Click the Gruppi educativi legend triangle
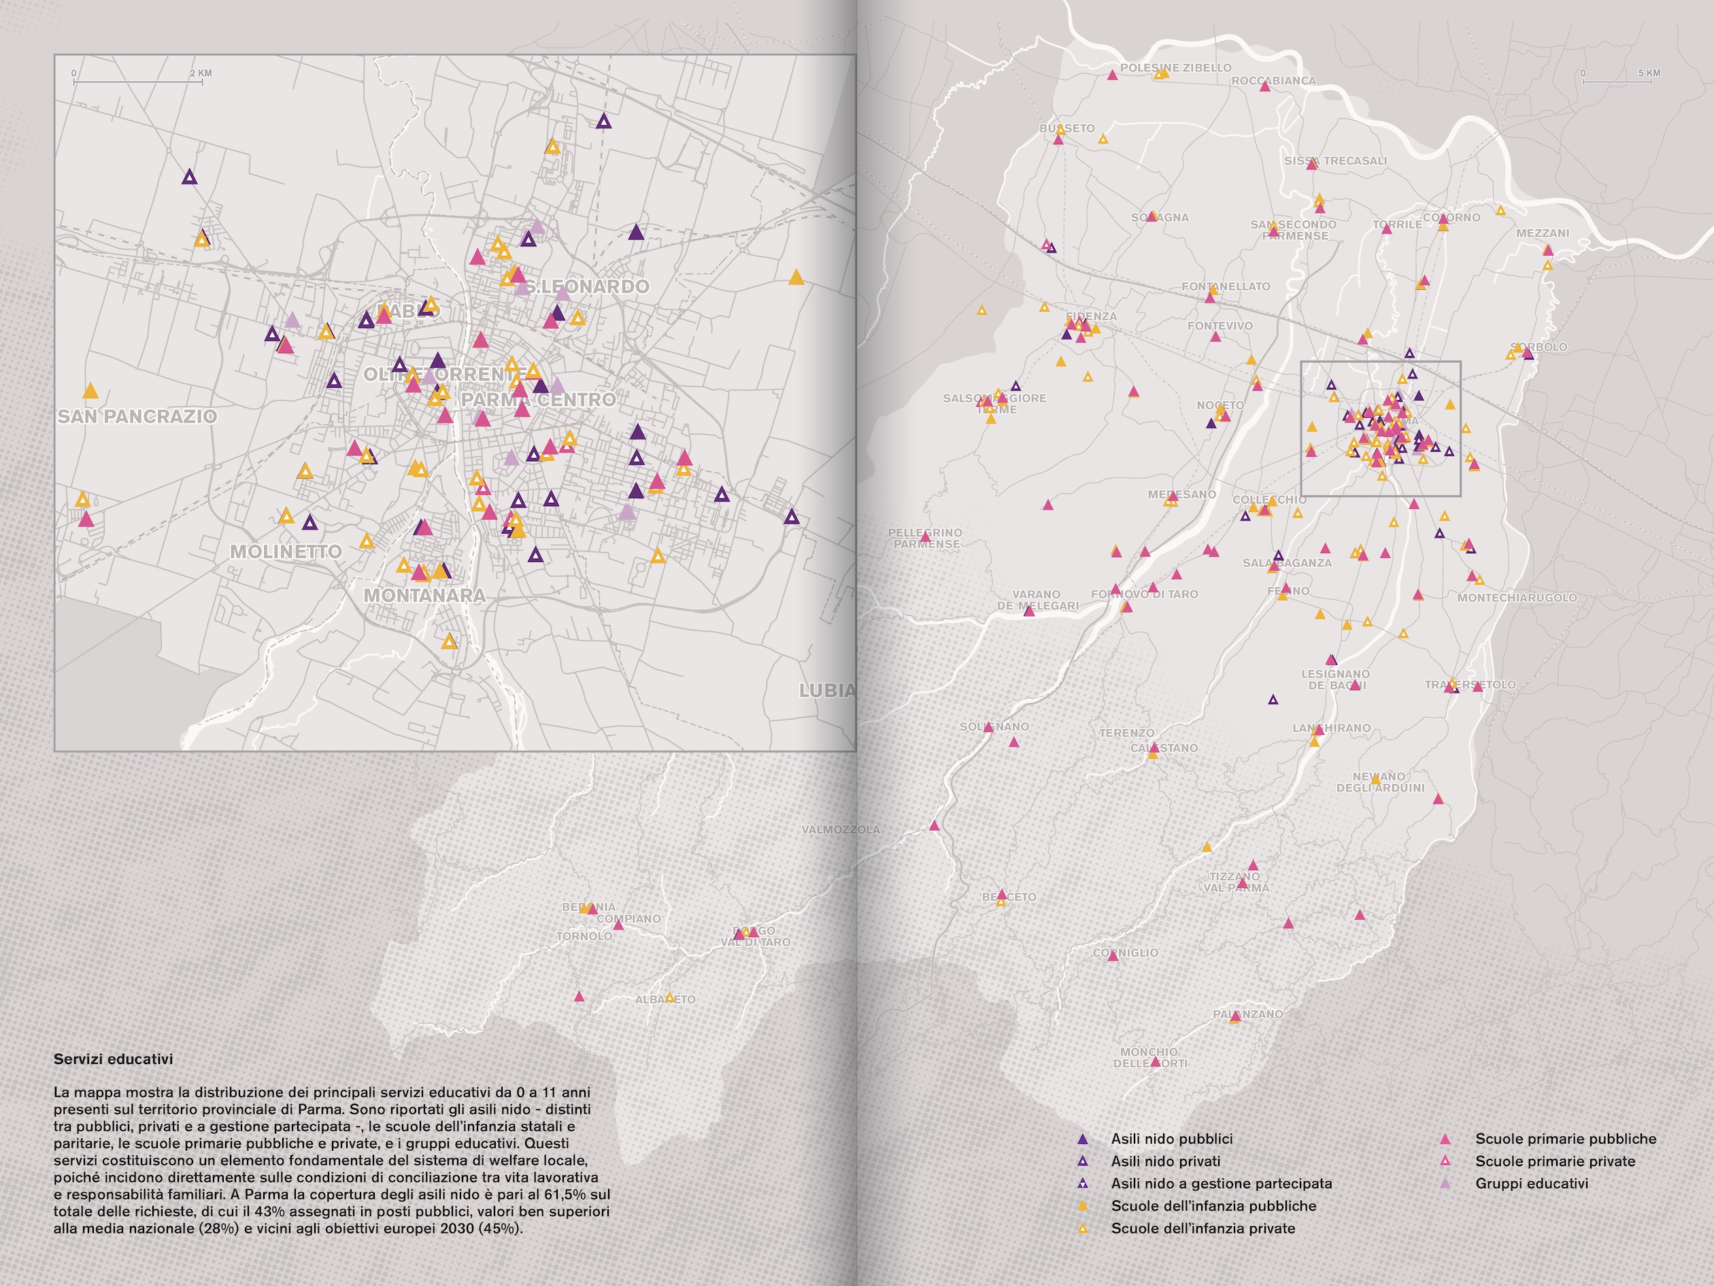 click(x=1445, y=1184)
